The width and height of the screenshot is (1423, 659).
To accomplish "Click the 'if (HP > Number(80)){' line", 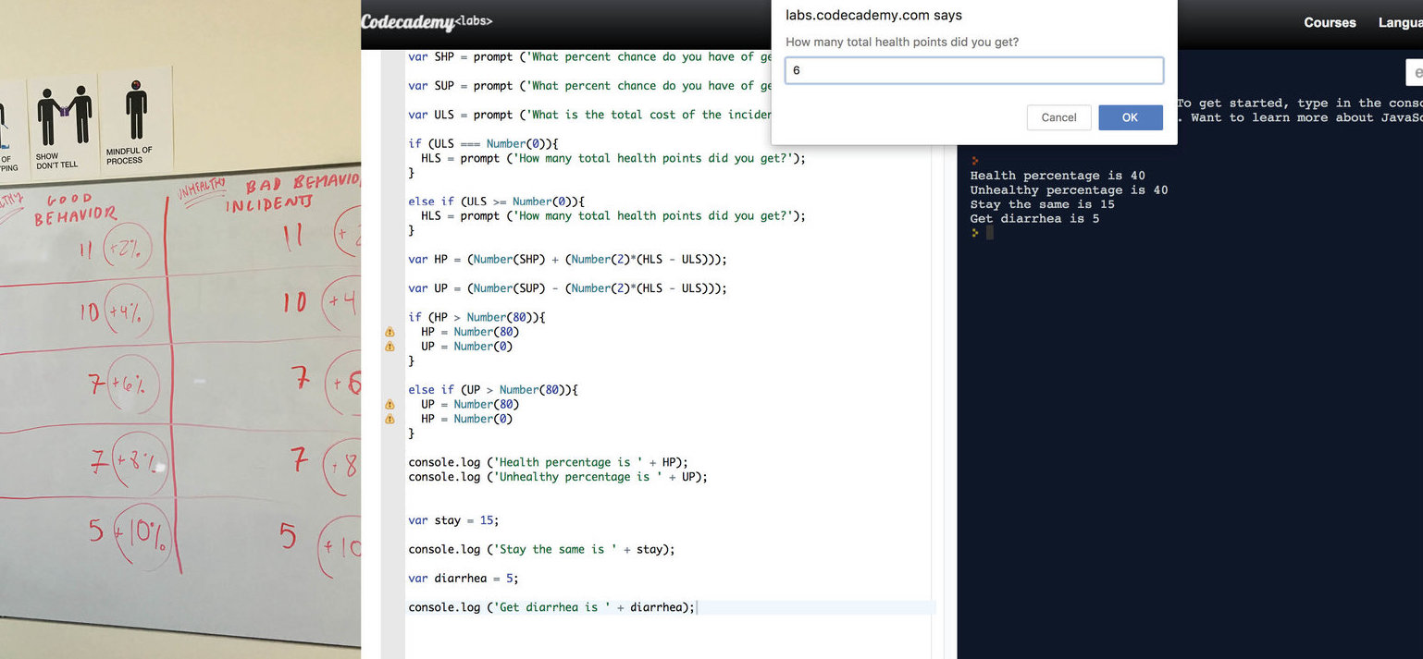I will point(477,317).
